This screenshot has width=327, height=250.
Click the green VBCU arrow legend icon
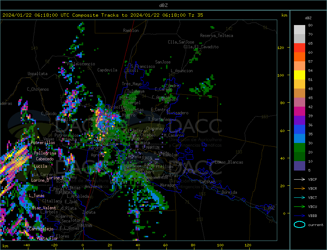(299, 207)
